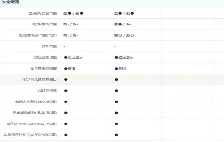Click second column dot in ISOFIX儿童座椅接口 row

[x=116, y=80]
